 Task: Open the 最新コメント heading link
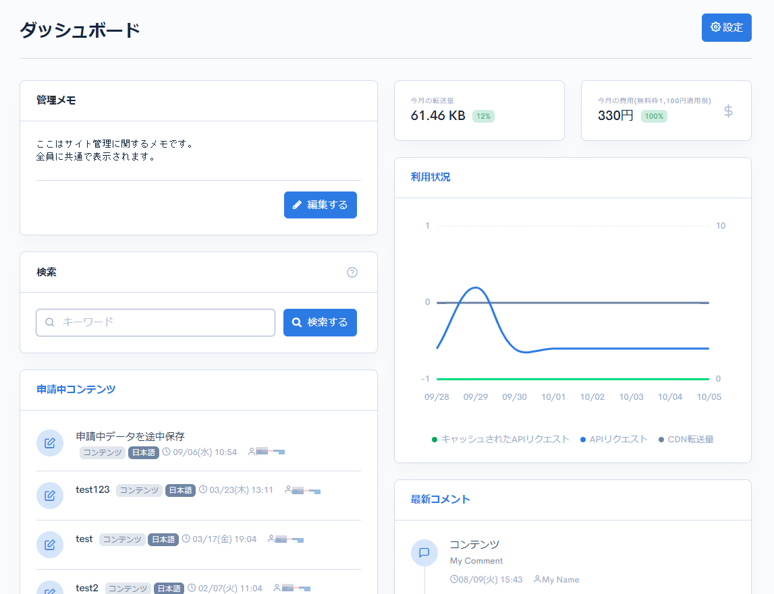pyautogui.click(x=441, y=500)
